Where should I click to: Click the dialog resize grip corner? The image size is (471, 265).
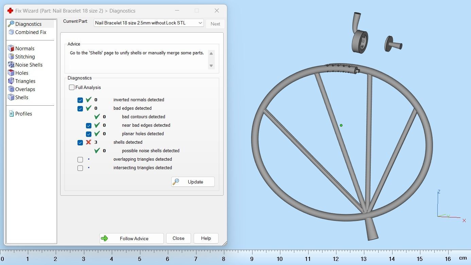[225, 243]
